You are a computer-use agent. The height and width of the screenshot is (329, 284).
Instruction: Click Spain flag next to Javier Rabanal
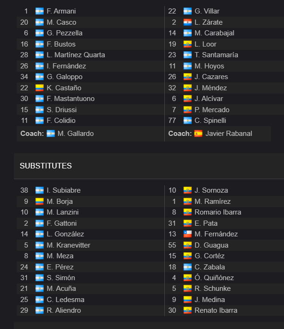[198, 134]
